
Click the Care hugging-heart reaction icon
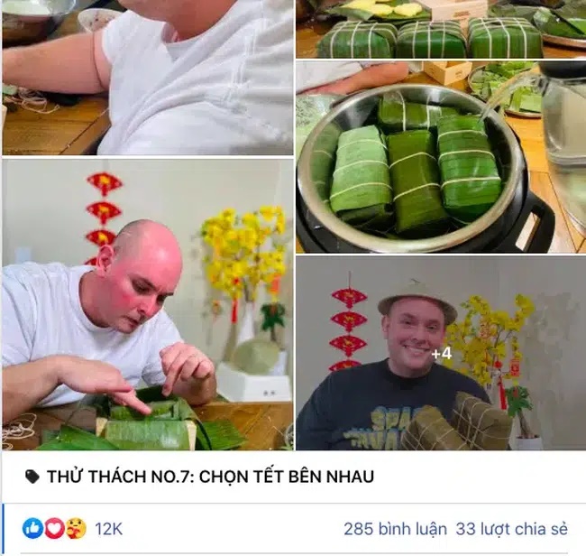tap(76, 528)
